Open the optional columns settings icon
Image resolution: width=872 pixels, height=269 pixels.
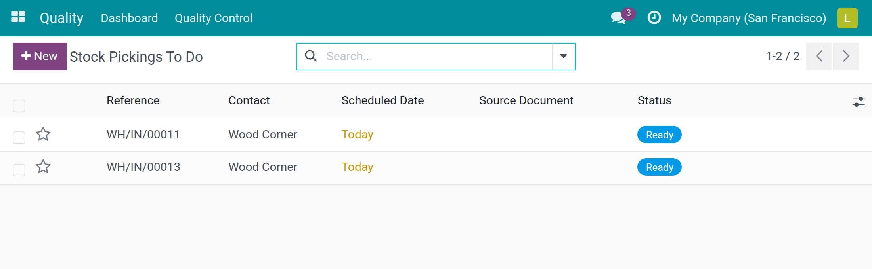(x=859, y=102)
